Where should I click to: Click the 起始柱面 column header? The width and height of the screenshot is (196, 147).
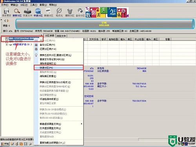113,39
